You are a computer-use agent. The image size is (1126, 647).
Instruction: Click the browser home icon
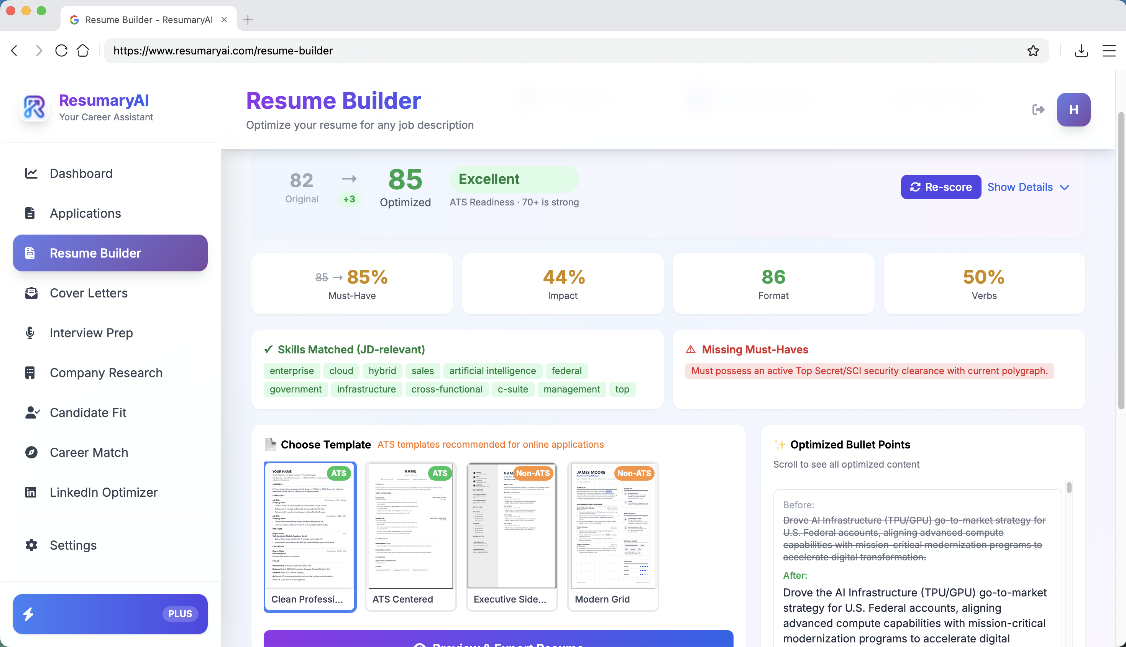tap(83, 51)
